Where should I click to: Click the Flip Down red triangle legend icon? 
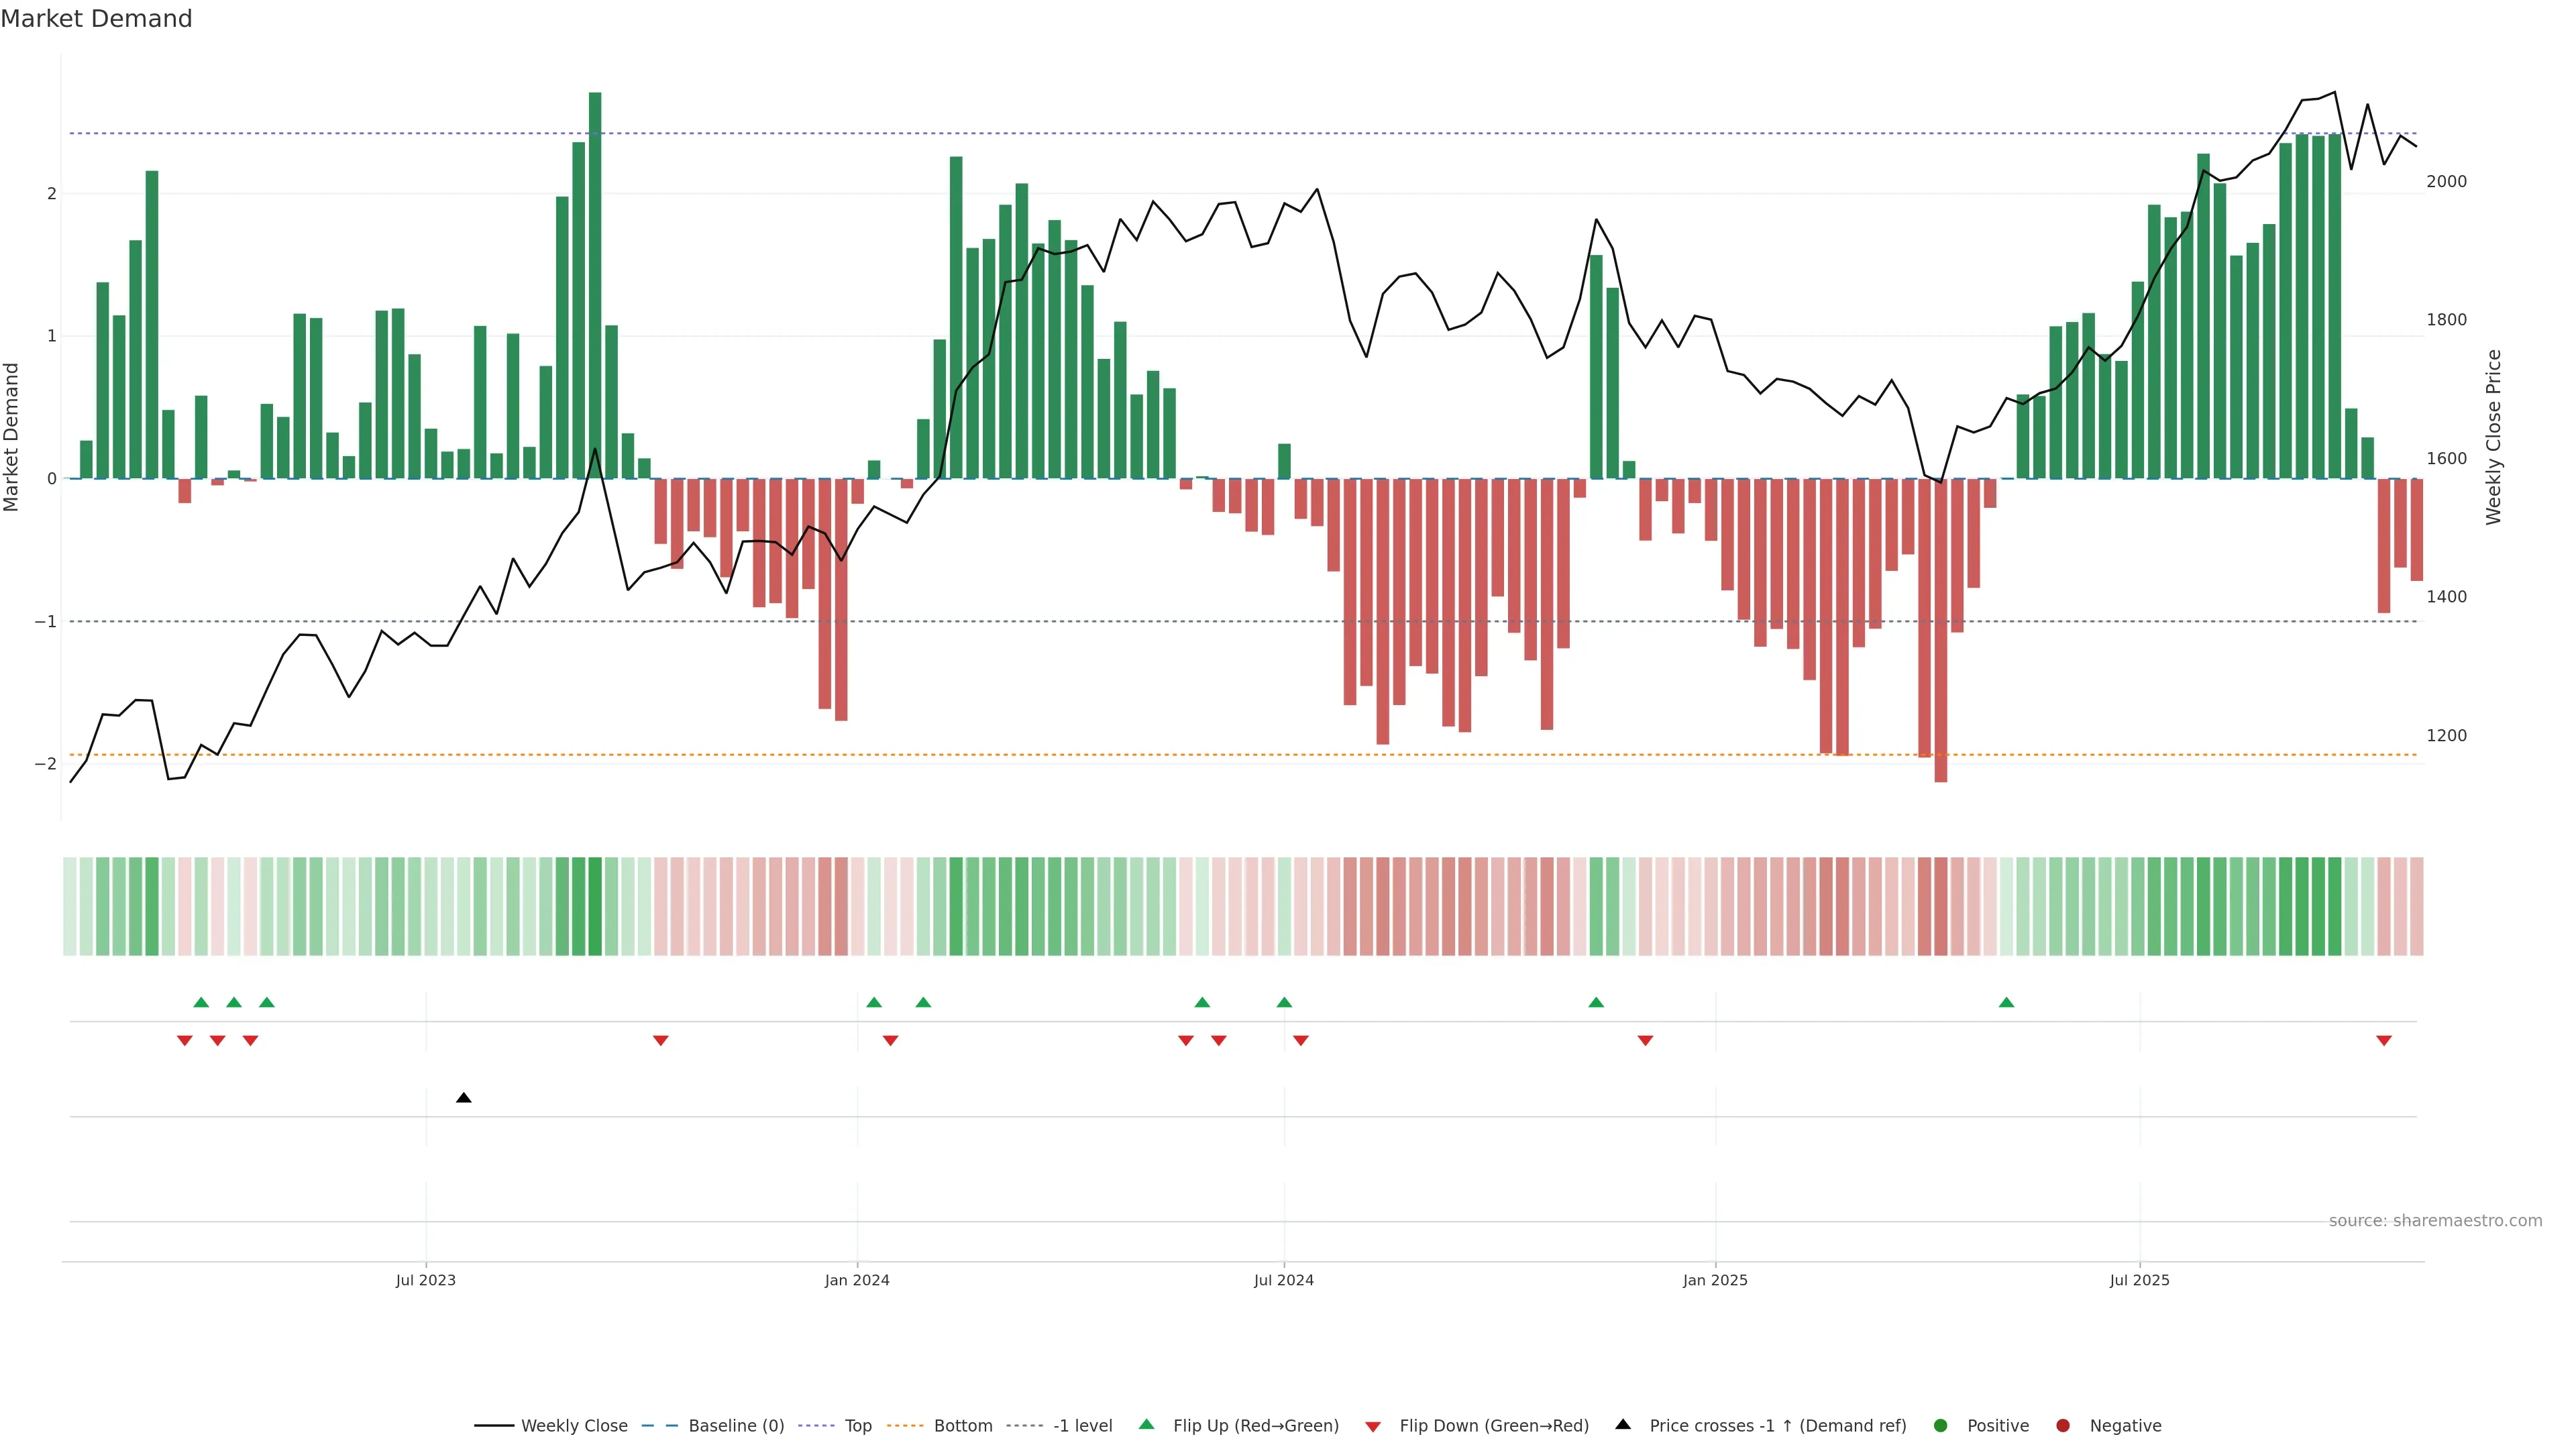pyautogui.click(x=1373, y=1426)
